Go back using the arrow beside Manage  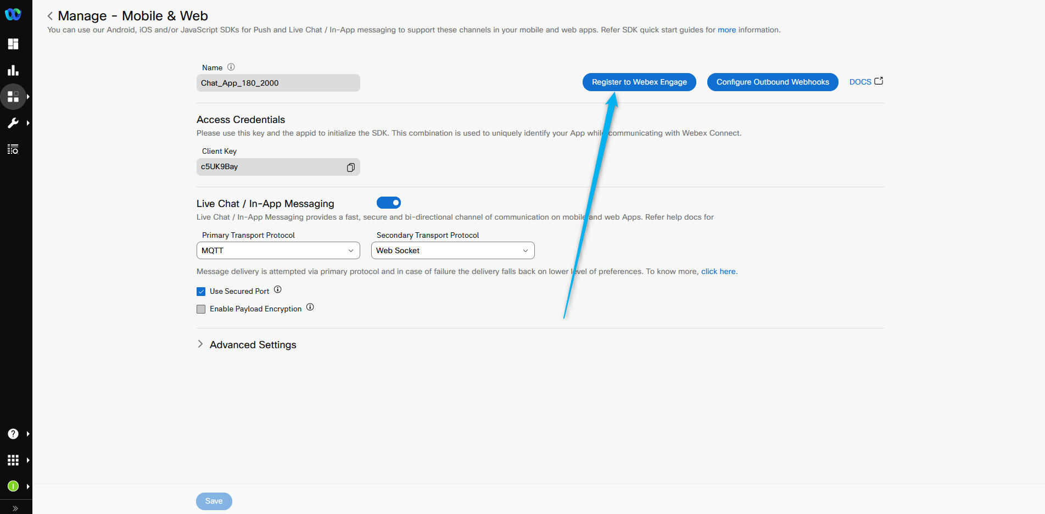[x=50, y=16]
